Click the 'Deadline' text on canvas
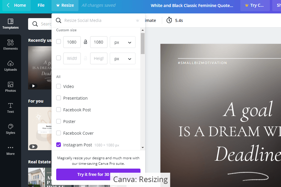The width and height of the screenshot is (281, 187). coord(248,153)
